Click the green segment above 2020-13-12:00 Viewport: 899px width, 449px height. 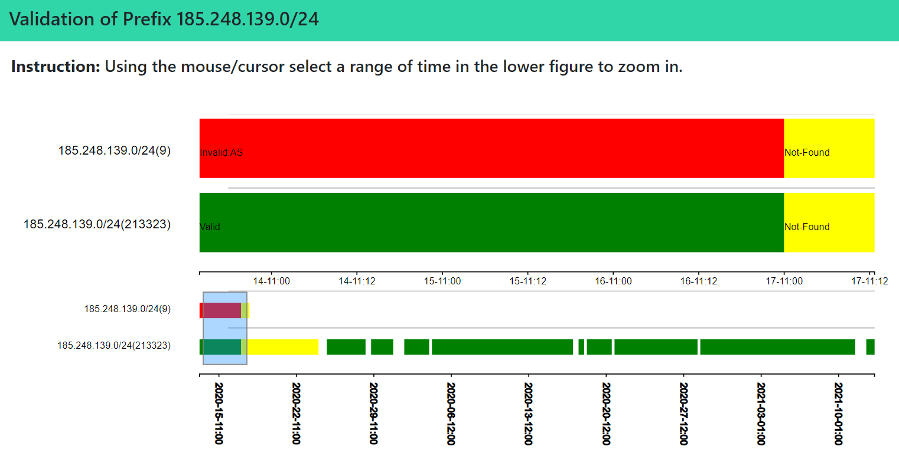coord(502,347)
